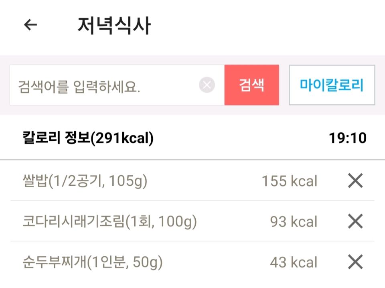Go back using the left arrow

pyautogui.click(x=30, y=25)
